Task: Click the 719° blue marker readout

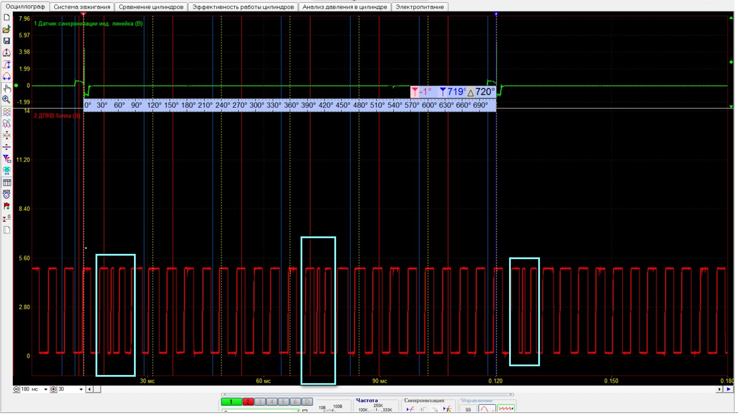Action: pyautogui.click(x=452, y=91)
